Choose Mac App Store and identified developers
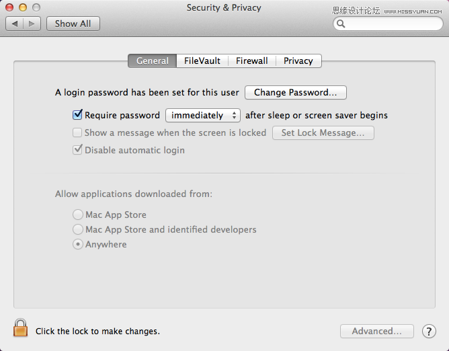Image resolution: width=449 pixels, height=351 pixels. click(77, 229)
